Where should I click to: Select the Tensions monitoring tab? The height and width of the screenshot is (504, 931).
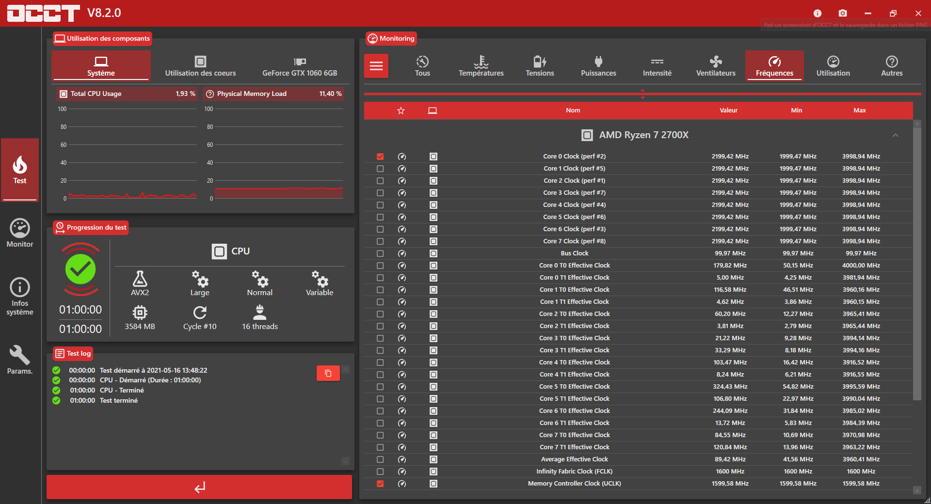[540, 66]
